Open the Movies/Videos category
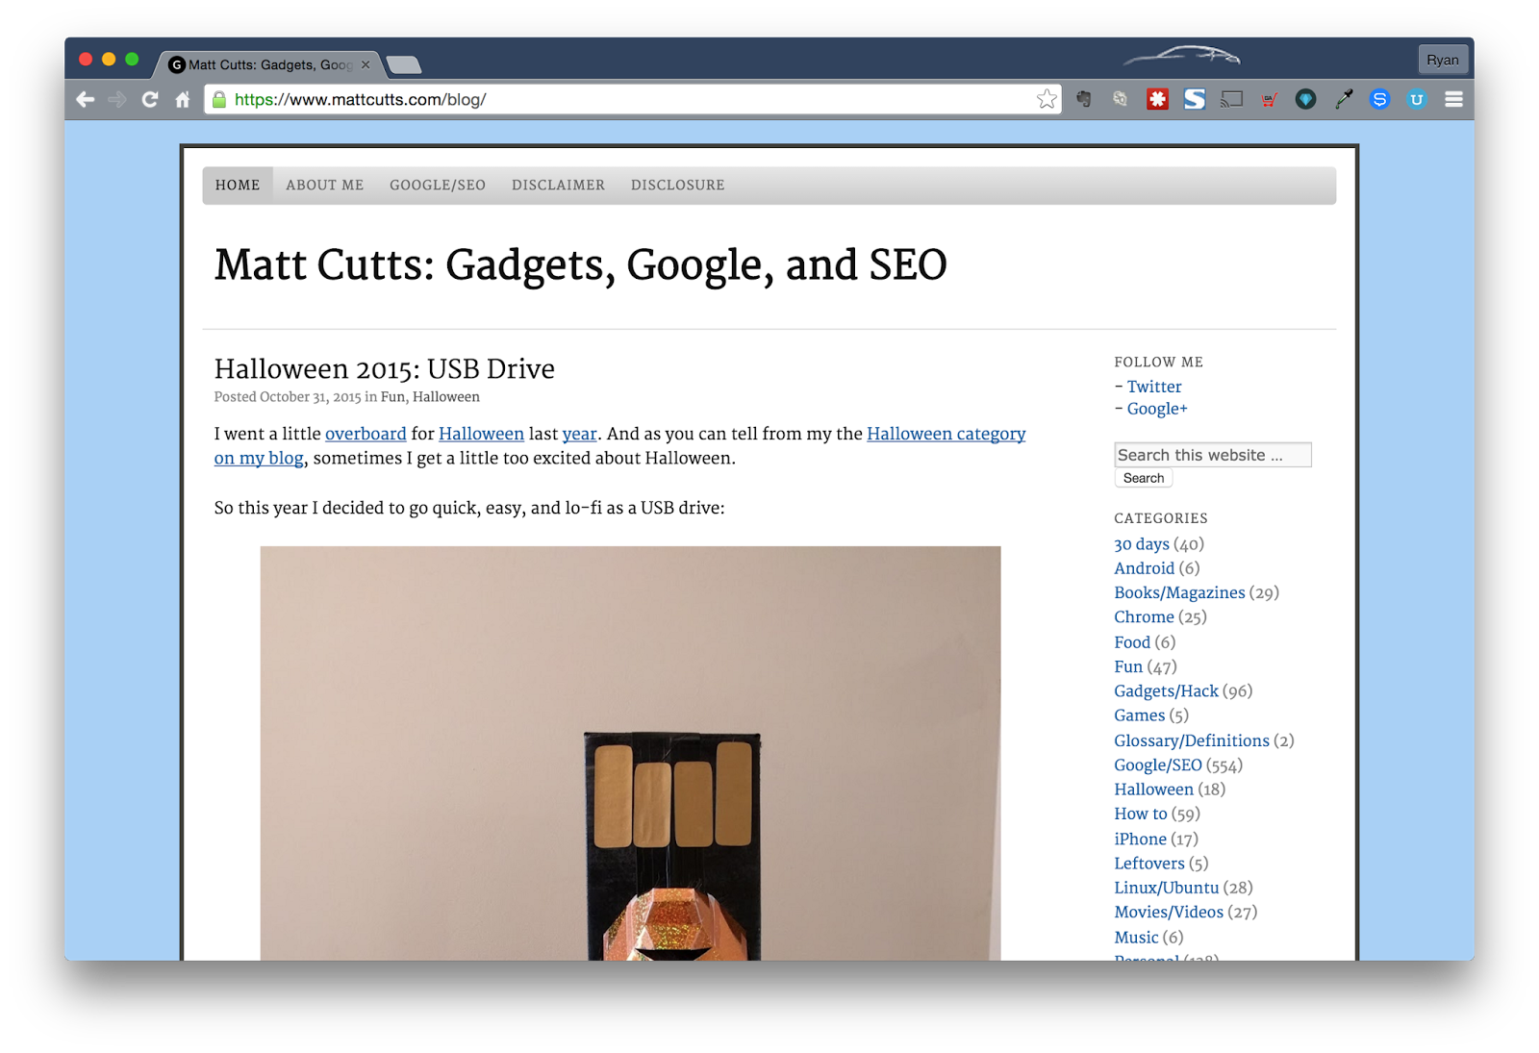Viewport: 1539px width, 1053px height. (x=1169, y=912)
